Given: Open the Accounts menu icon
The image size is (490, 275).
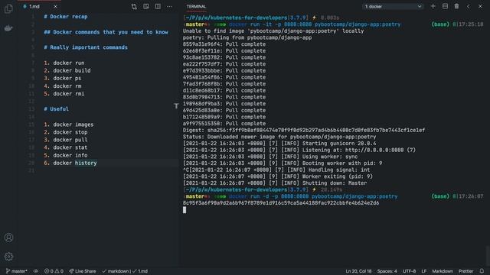Looking at the screenshot, I should 8,238.
